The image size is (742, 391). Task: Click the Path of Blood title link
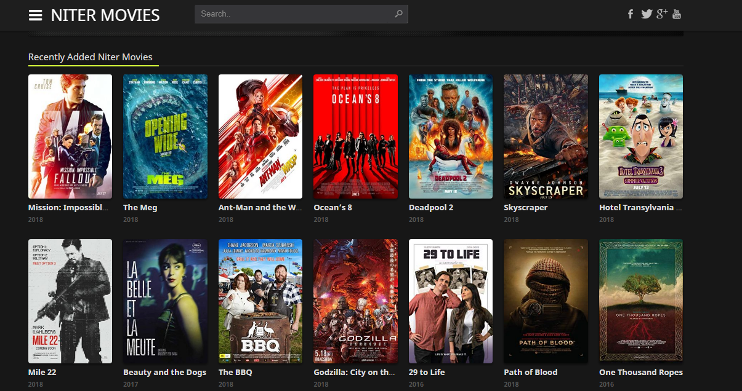click(531, 373)
